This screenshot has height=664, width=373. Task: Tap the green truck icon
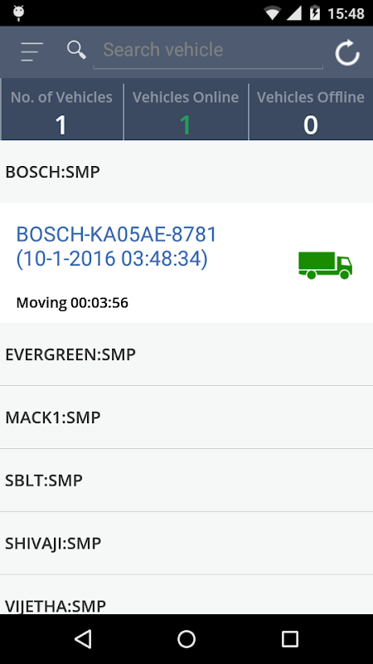tap(325, 266)
